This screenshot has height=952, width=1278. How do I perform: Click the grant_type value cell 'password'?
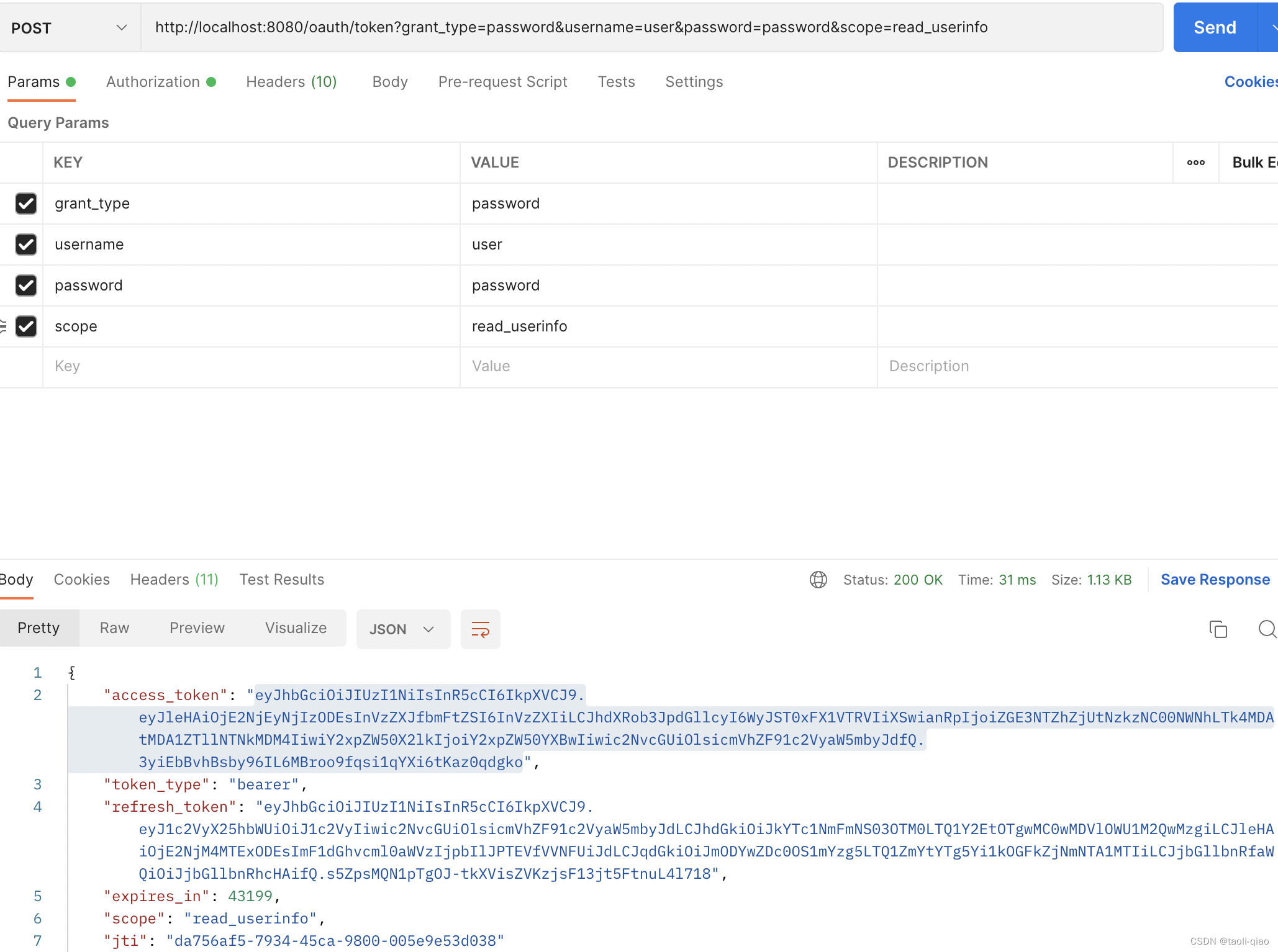(x=668, y=204)
